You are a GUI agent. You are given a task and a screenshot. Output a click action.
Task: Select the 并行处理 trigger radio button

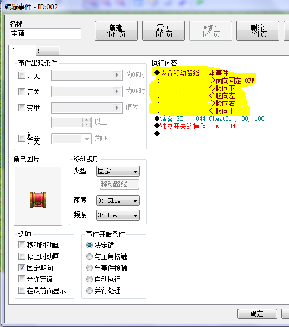pos(89,291)
